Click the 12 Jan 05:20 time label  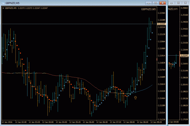click(x=75, y=122)
